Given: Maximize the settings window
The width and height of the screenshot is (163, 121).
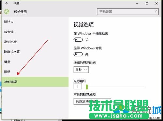Looking at the screenshot, I should click(147, 4).
